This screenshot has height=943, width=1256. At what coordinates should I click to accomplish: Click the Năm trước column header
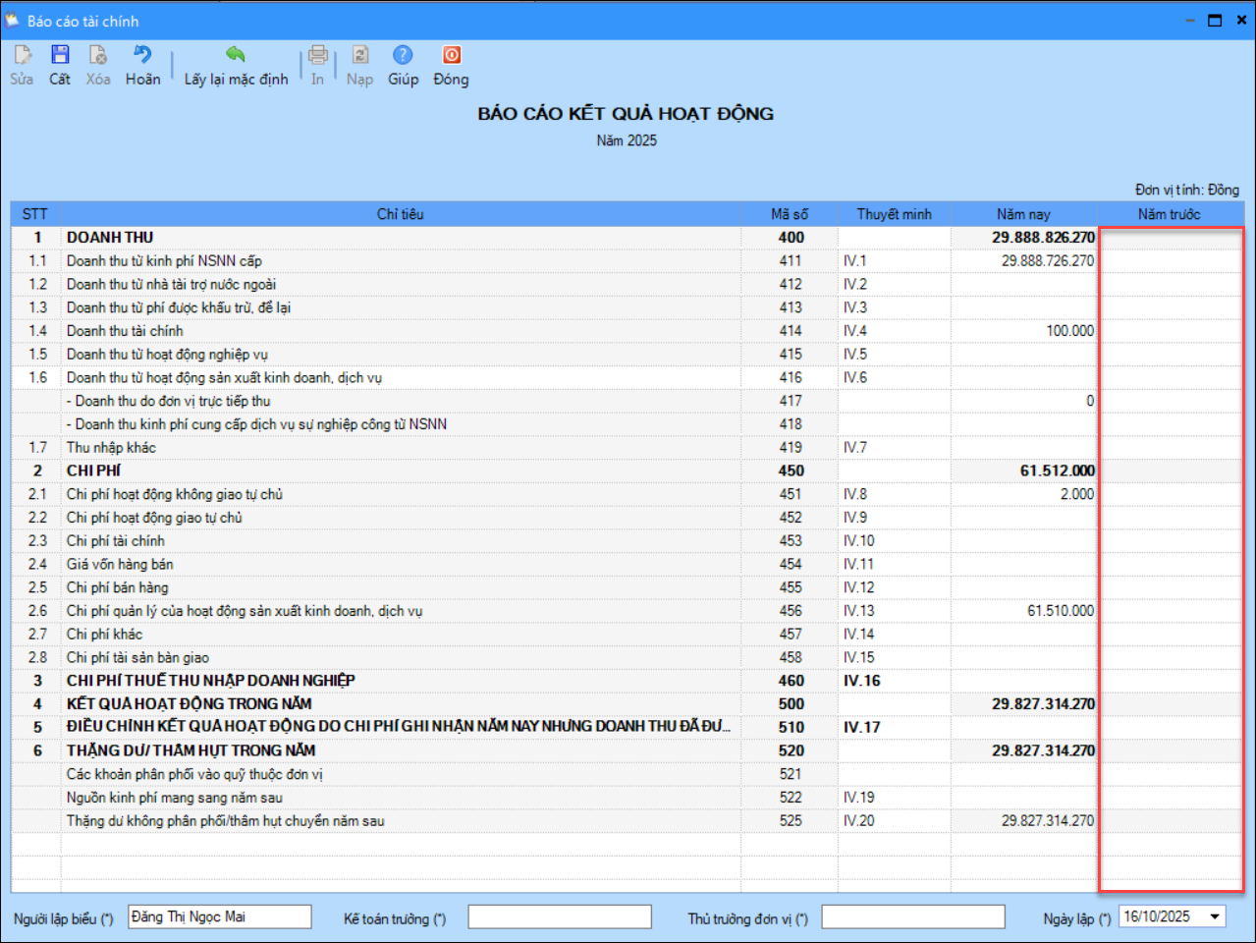(x=1169, y=214)
